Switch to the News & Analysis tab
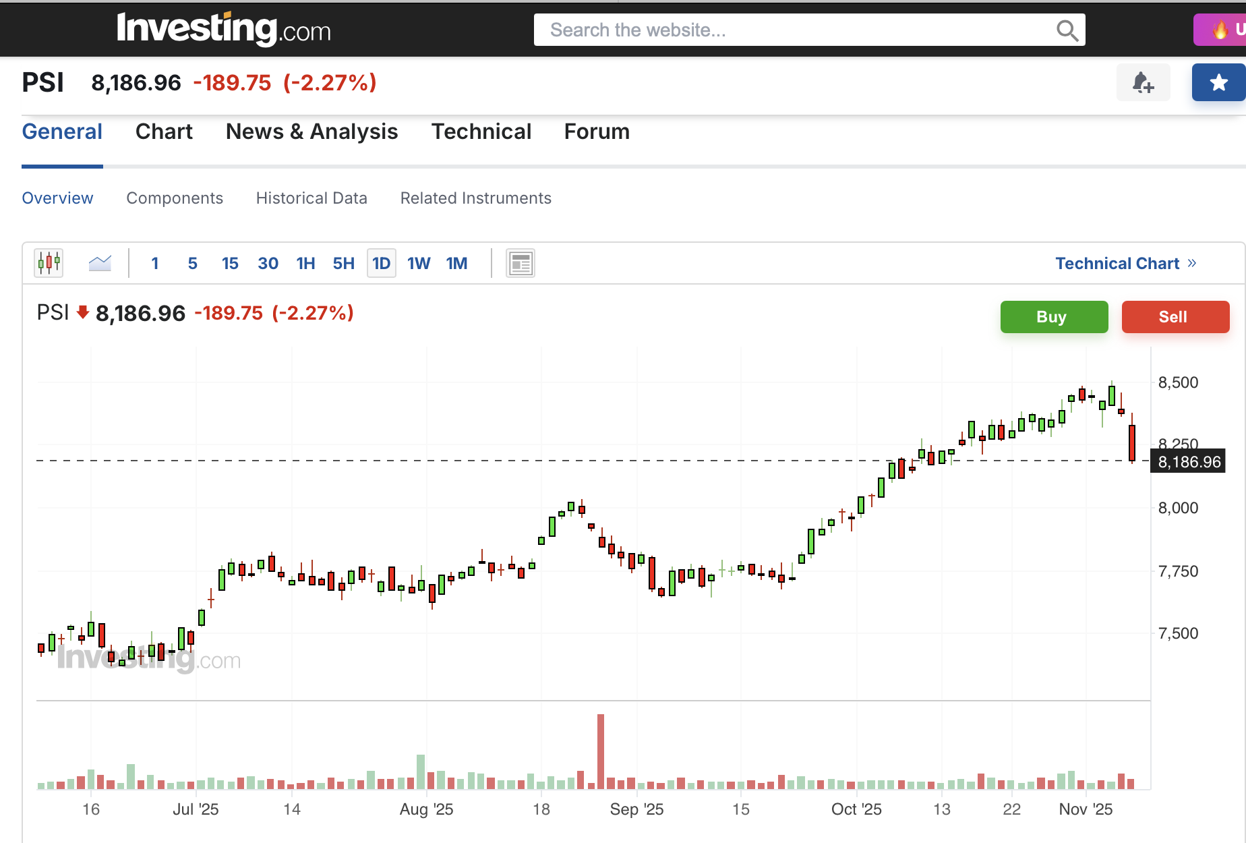The width and height of the screenshot is (1246, 843). click(311, 132)
